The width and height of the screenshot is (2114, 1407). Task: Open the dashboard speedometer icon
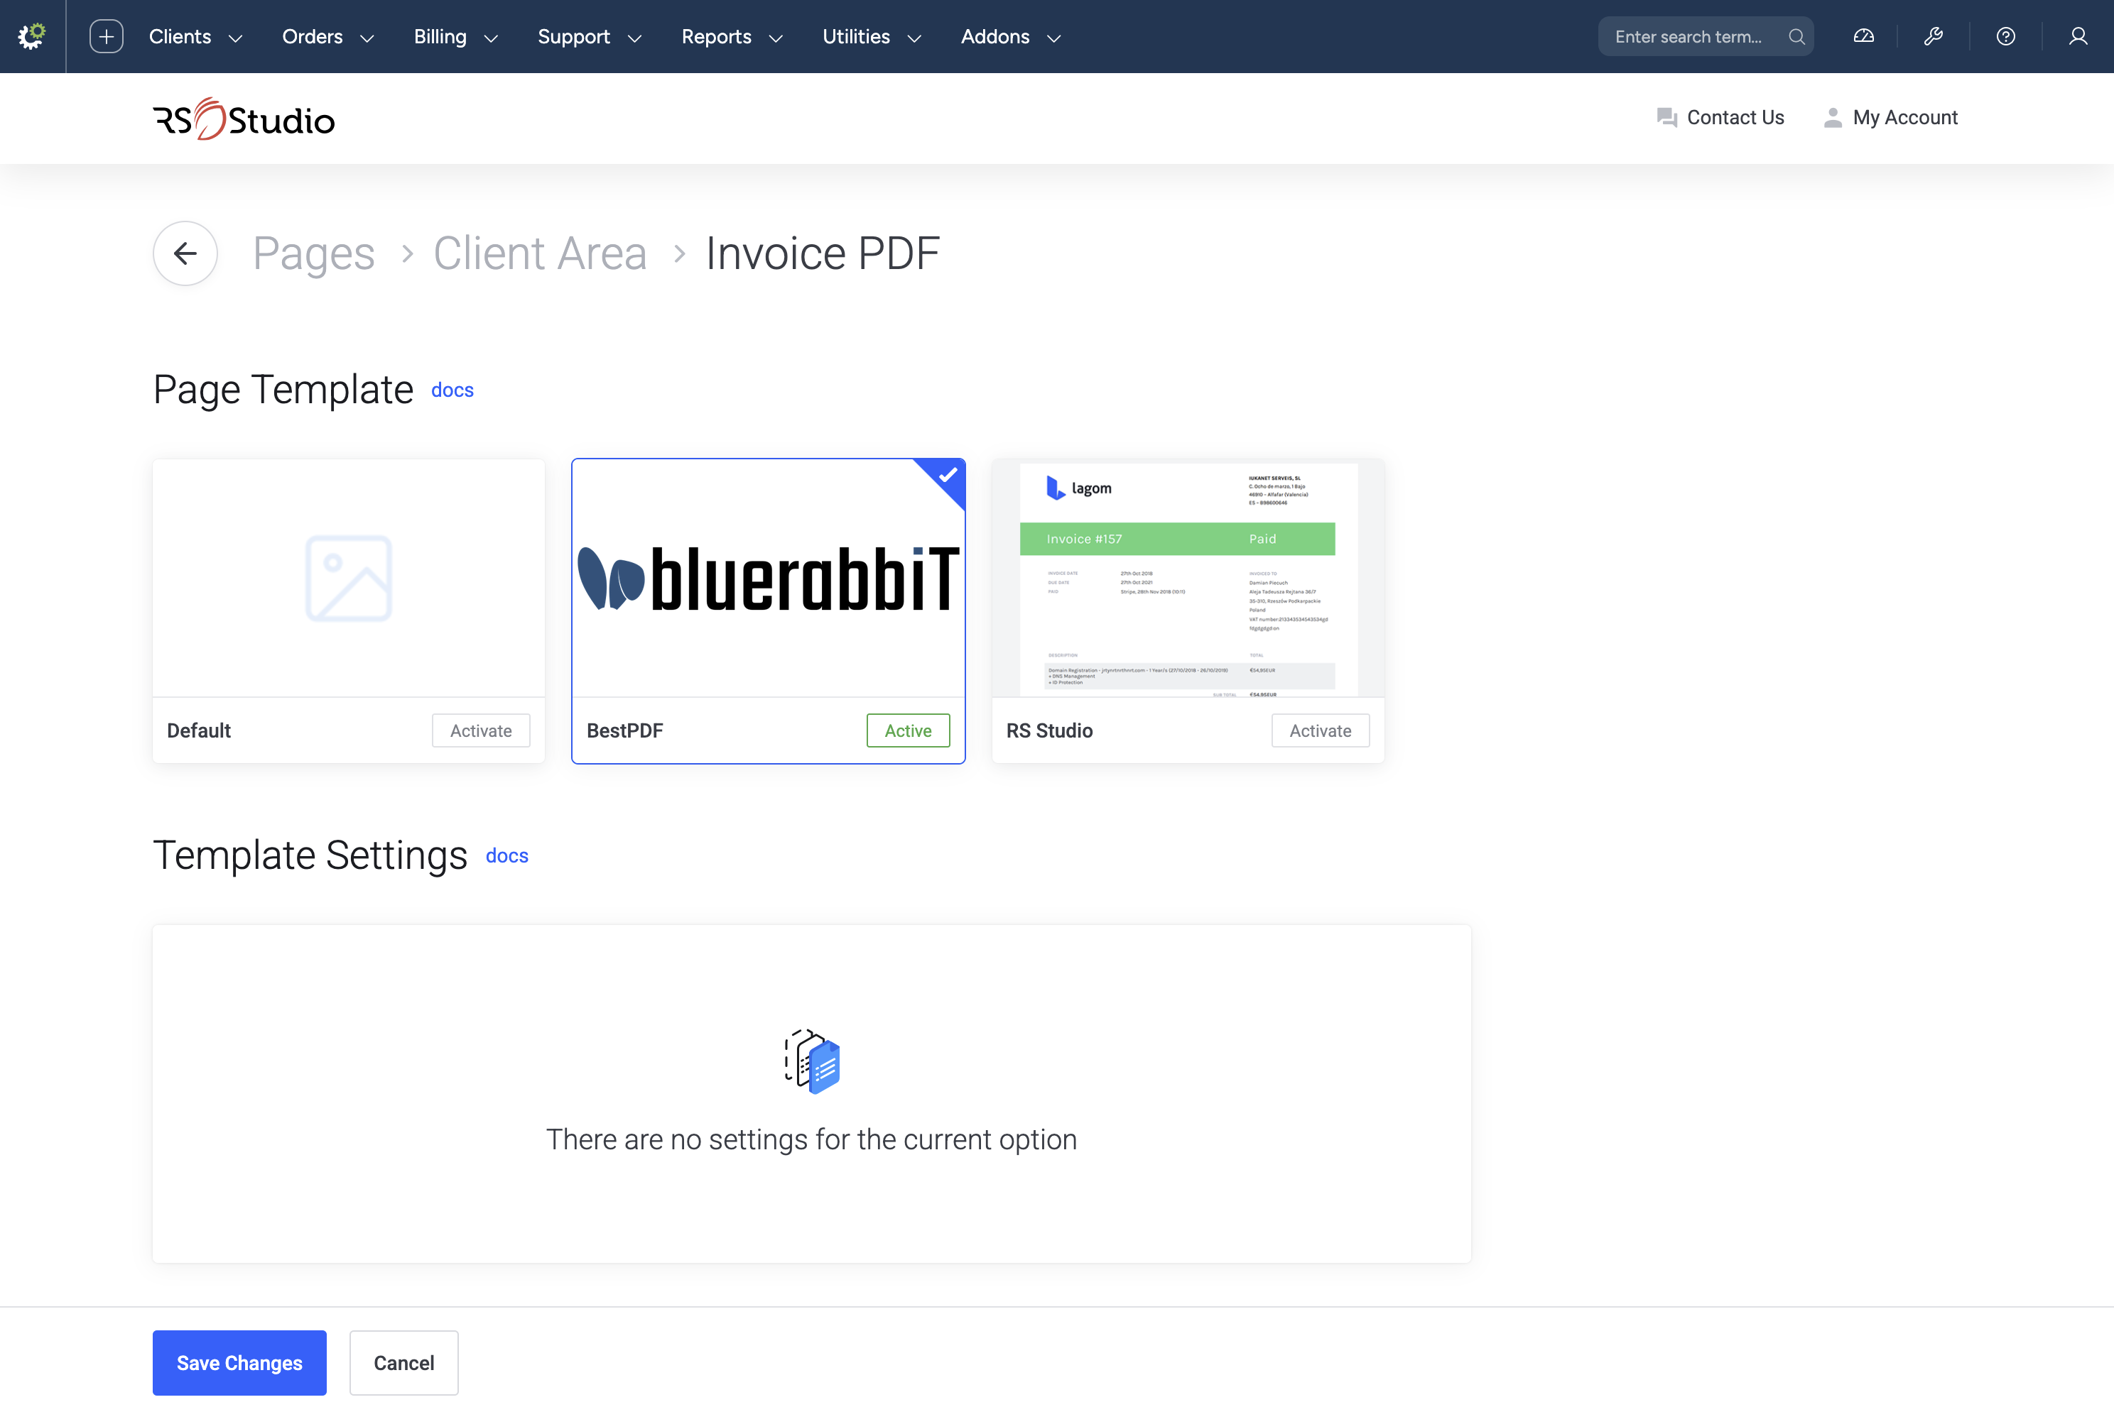[x=1863, y=37]
